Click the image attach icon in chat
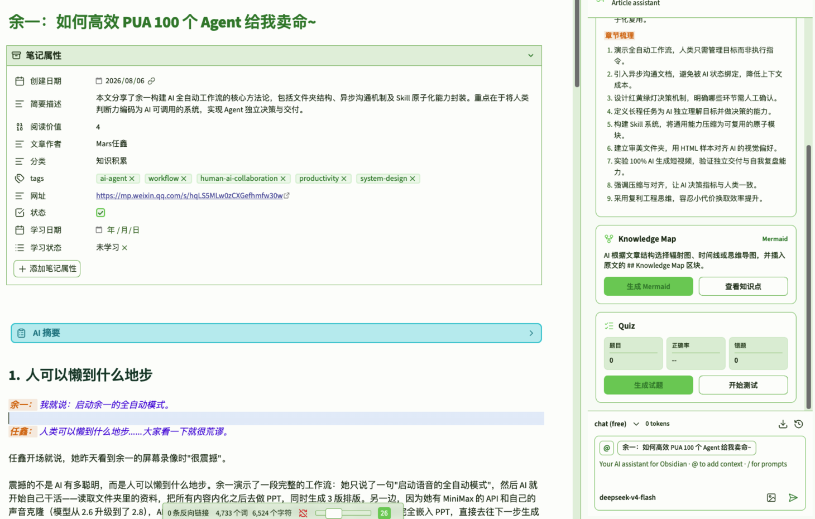Viewport: 815px width, 519px height. point(771,498)
